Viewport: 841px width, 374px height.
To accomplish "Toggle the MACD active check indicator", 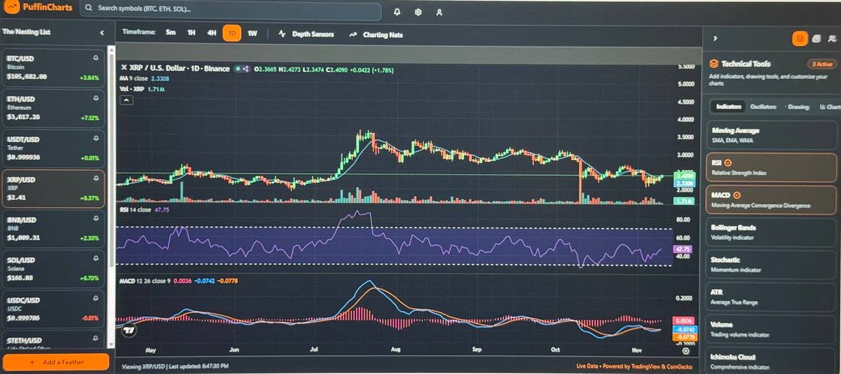I will tap(737, 195).
